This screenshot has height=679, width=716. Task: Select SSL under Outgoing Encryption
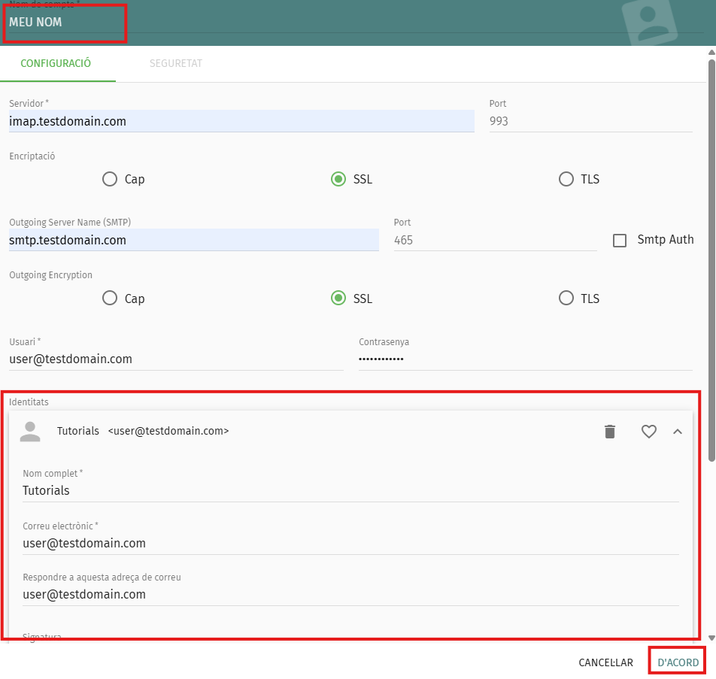[x=338, y=299]
